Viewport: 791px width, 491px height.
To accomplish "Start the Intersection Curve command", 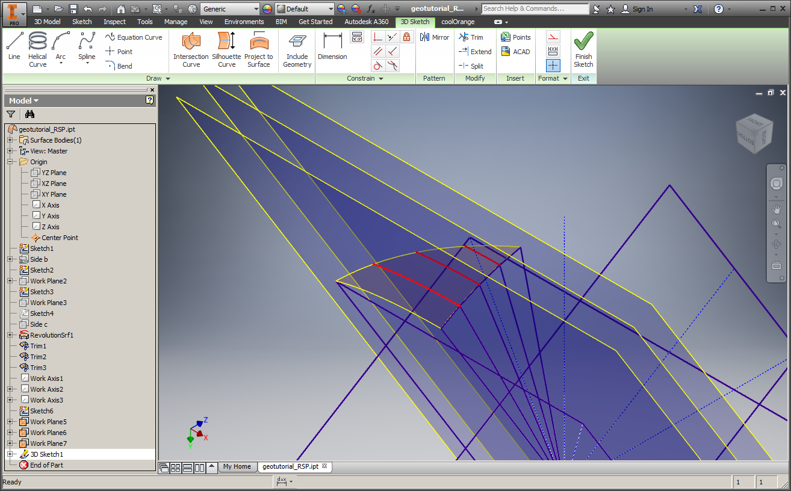I will point(191,49).
